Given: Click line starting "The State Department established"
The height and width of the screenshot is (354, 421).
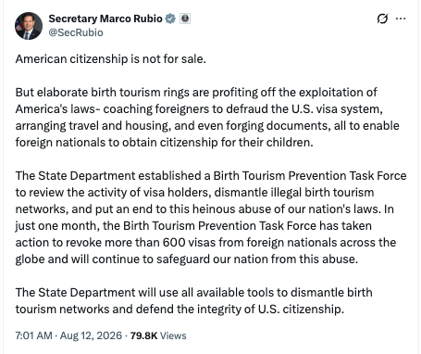Looking at the screenshot, I should tap(211, 176).
